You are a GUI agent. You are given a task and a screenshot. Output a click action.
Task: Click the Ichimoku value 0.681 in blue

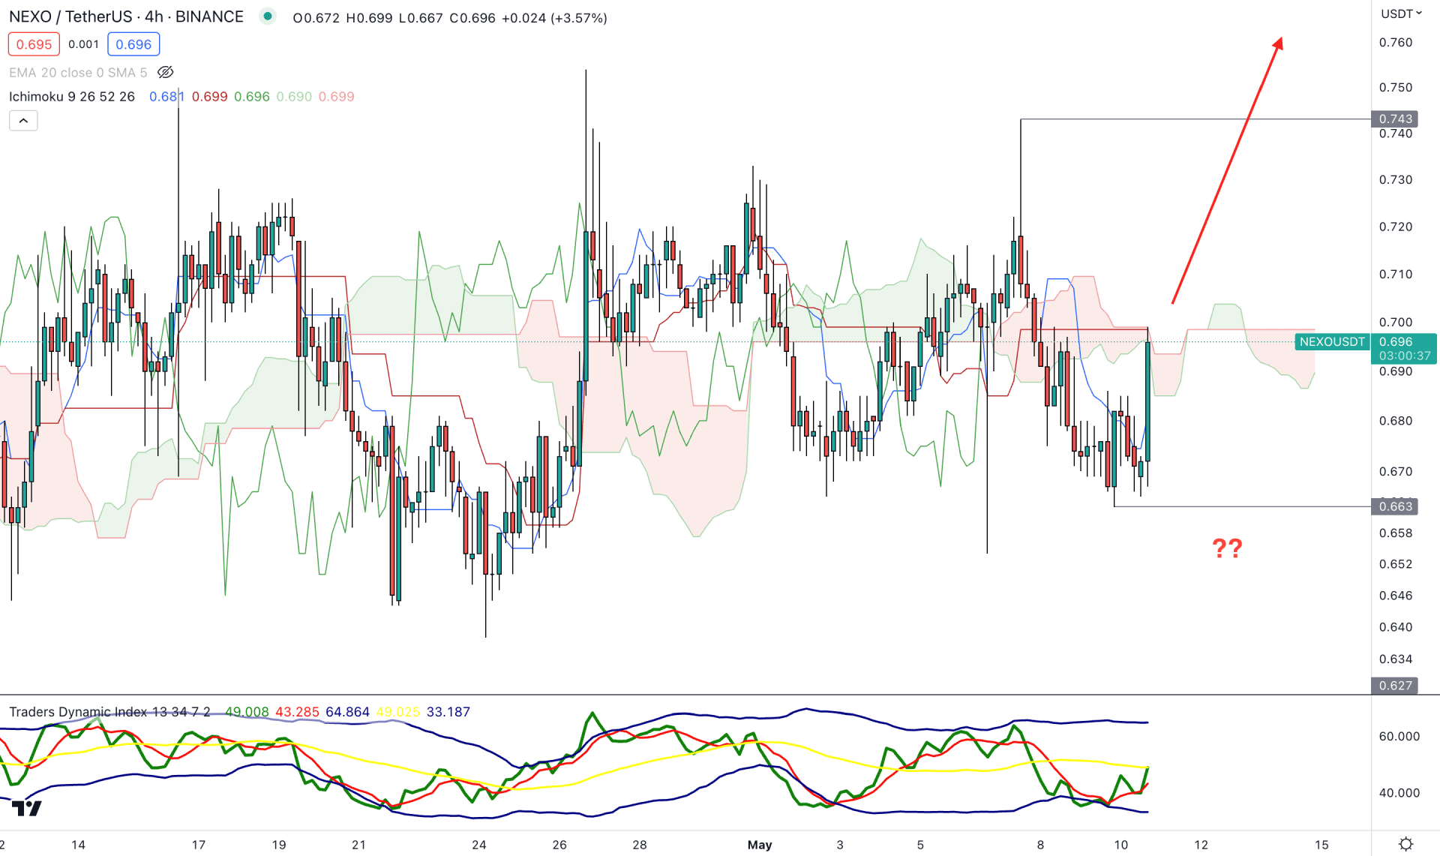click(166, 97)
